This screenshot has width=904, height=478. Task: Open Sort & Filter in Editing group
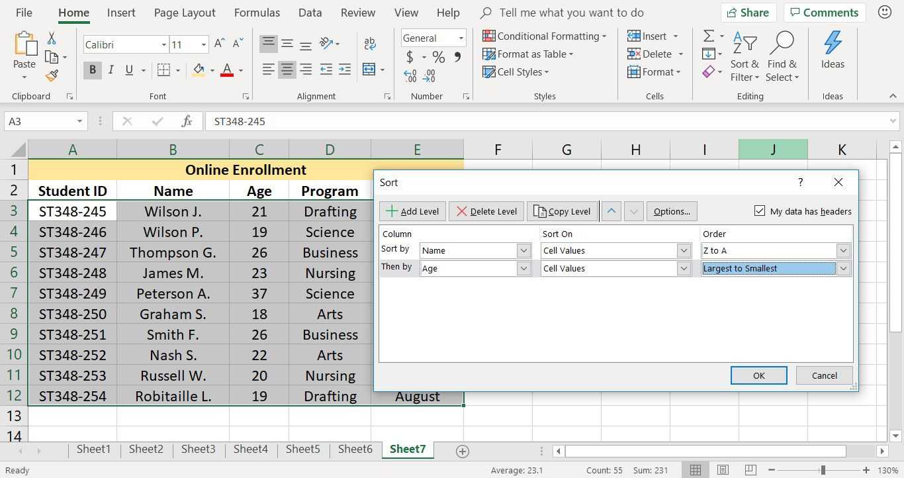coord(745,58)
